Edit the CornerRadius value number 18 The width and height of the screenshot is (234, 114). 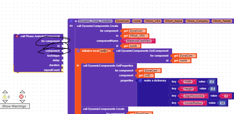coord(222,103)
